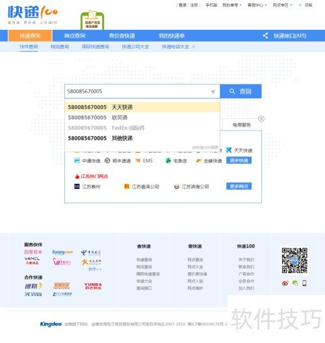The width and height of the screenshot is (325, 343).
Task: Open the footer 加入我们 link
Action: click(246, 288)
